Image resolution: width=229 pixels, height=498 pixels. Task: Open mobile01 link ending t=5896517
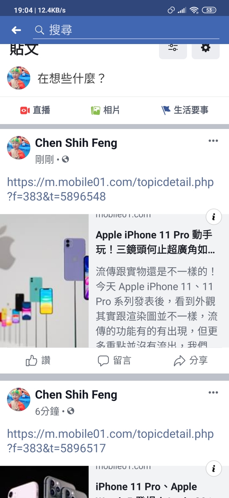pos(110,441)
